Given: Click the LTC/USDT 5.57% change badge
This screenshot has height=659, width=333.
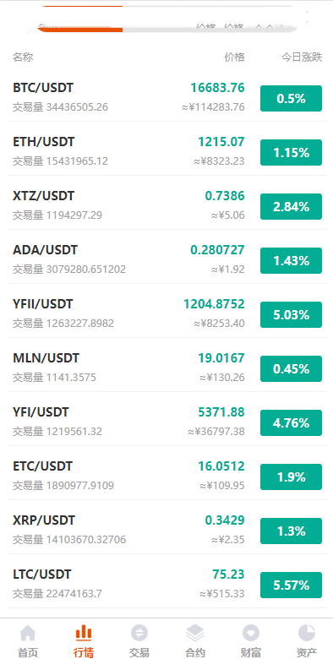Looking at the screenshot, I should [291, 585].
